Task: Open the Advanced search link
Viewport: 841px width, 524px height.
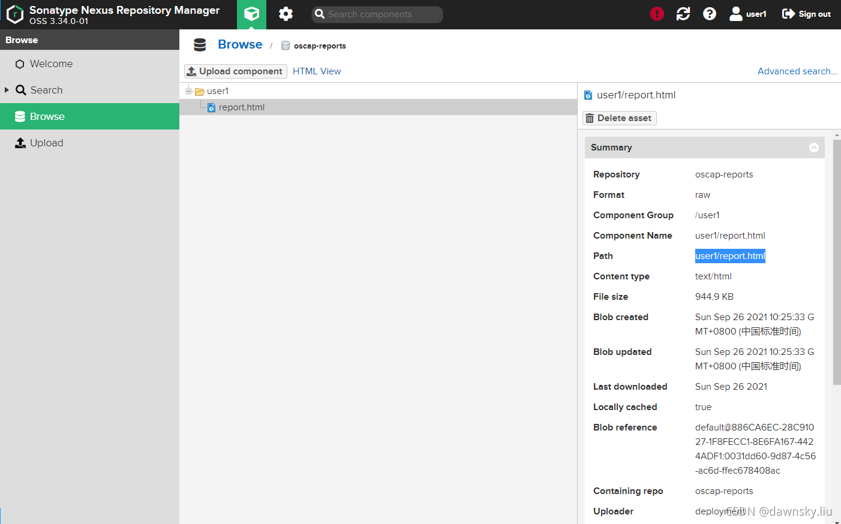Action: click(797, 71)
